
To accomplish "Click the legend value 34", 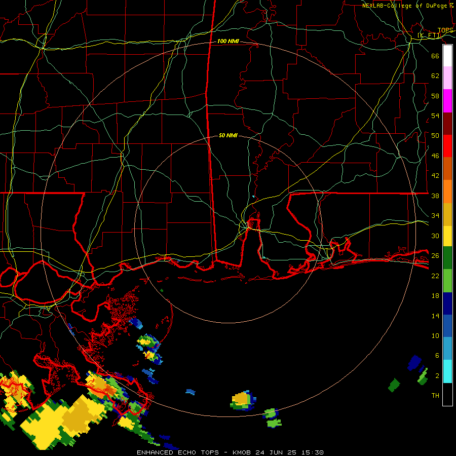I will [435, 216].
